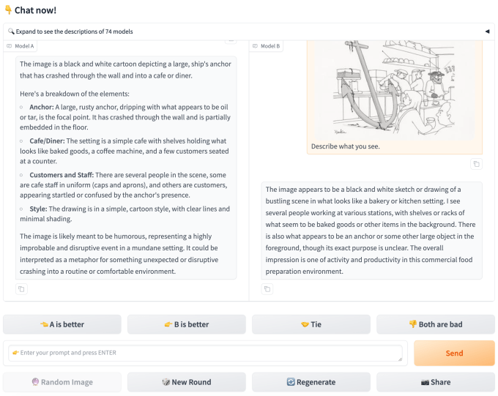This screenshot has height=396, width=498.
Task: Copy Model B's response text
Action: [x=267, y=289]
